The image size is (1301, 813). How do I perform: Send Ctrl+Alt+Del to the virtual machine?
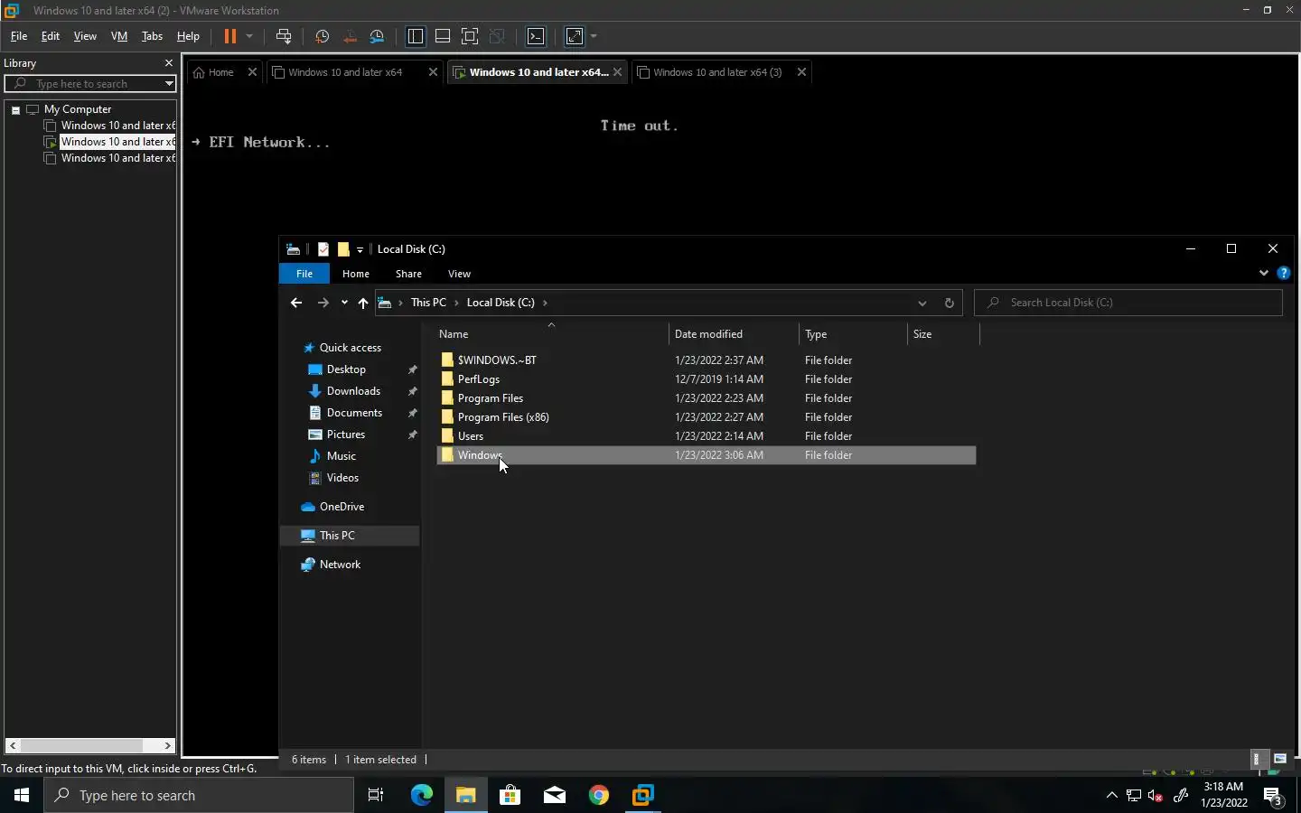pyautogui.click(x=284, y=36)
